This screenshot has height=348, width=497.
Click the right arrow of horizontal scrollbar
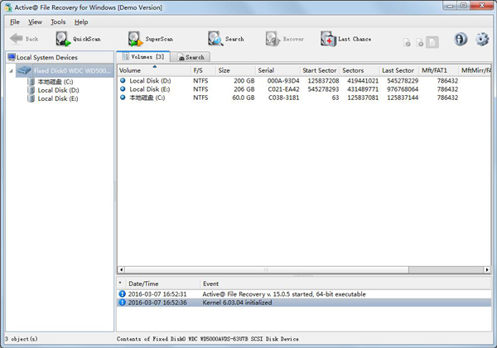(x=487, y=269)
